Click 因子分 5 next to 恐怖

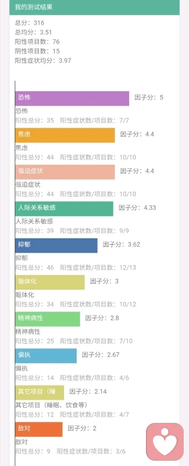(x=149, y=97)
